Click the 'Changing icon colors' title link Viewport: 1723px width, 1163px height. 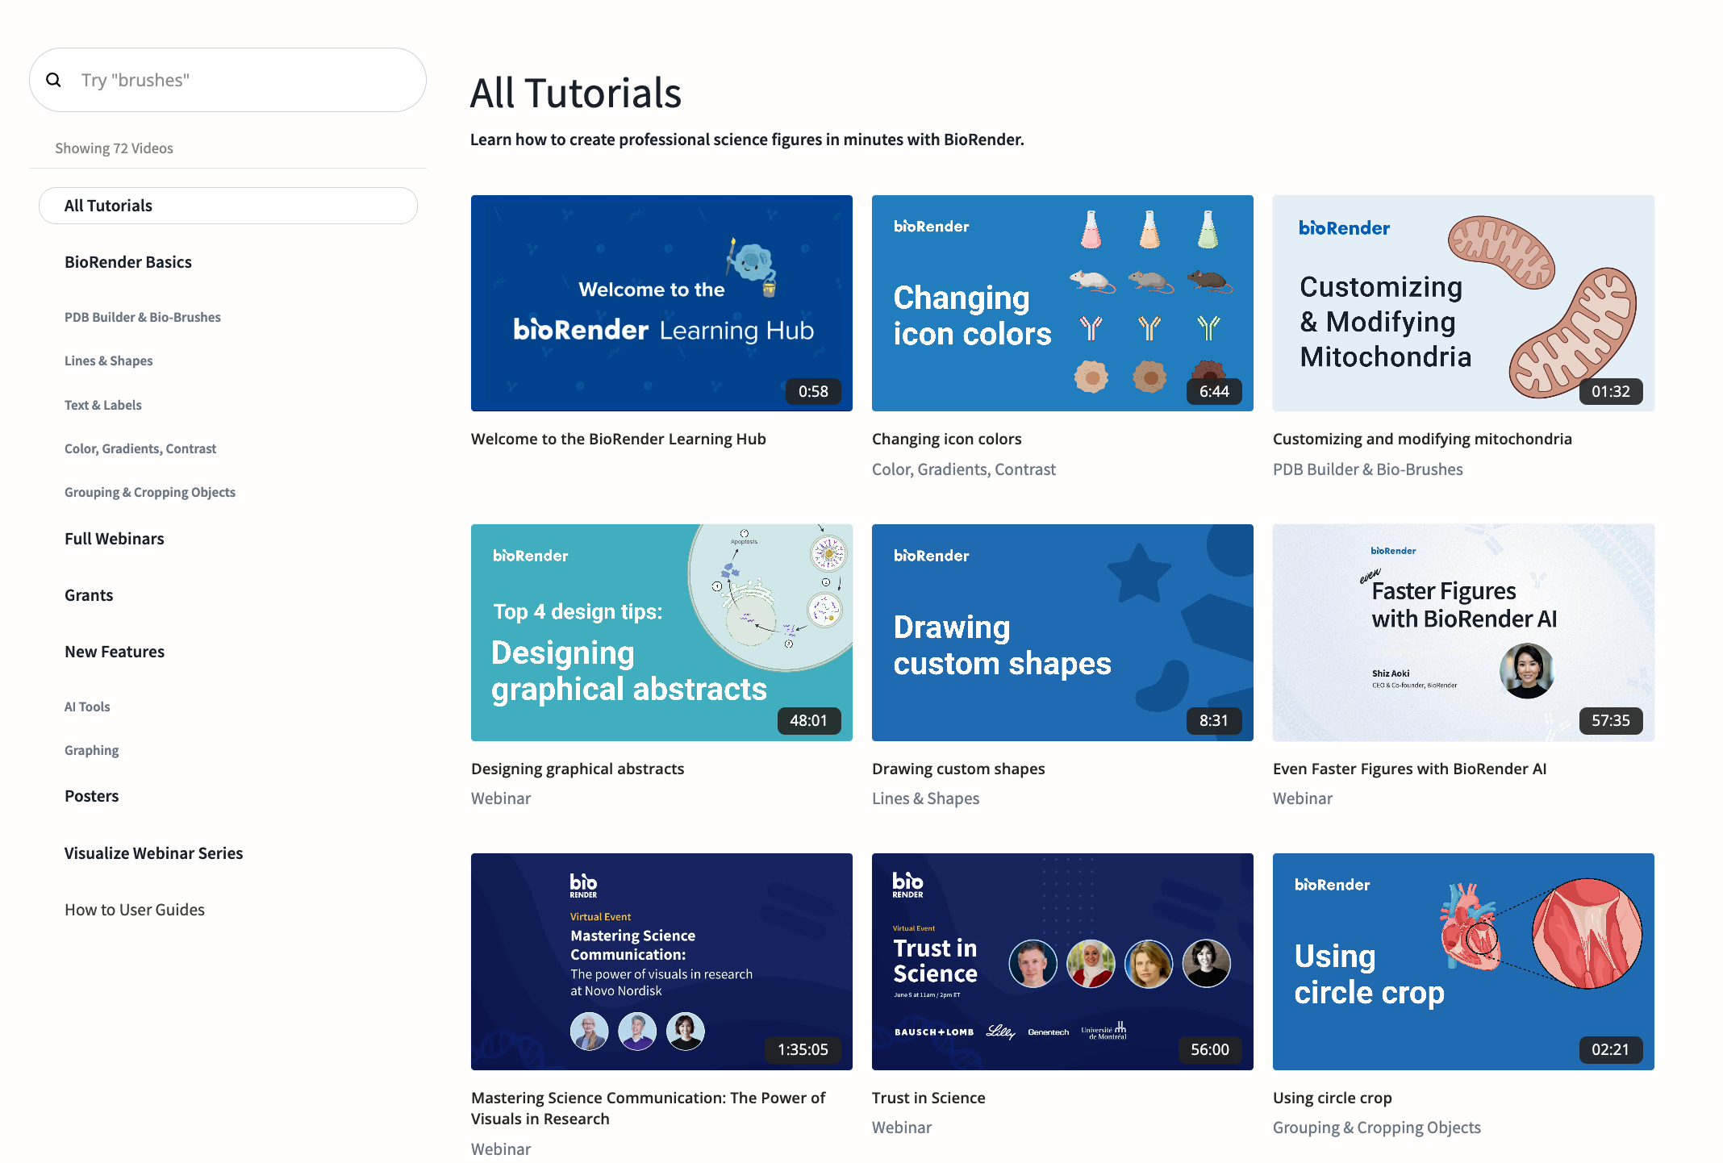[947, 439]
